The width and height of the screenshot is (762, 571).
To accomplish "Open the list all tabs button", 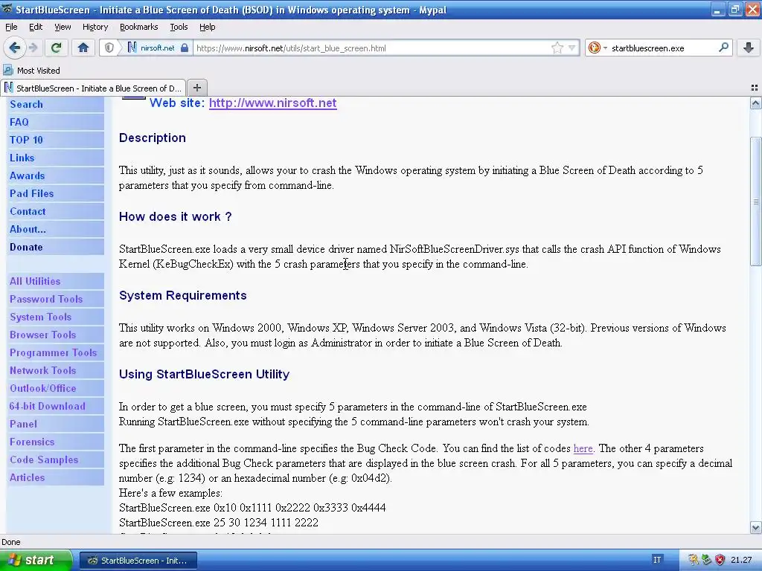I will pyautogui.click(x=755, y=88).
